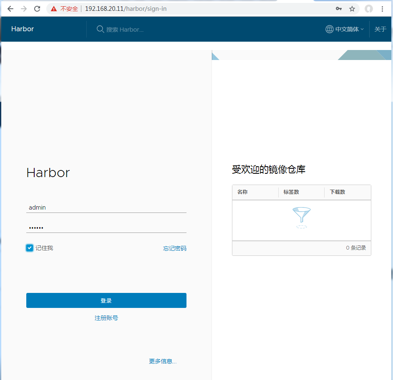The width and height of the screenshot is (393, 380).
Task: Sort by 标签数 column header
Action: [291, 192]
